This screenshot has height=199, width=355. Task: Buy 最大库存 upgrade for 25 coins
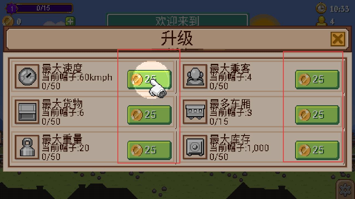(x=317, y=150)
